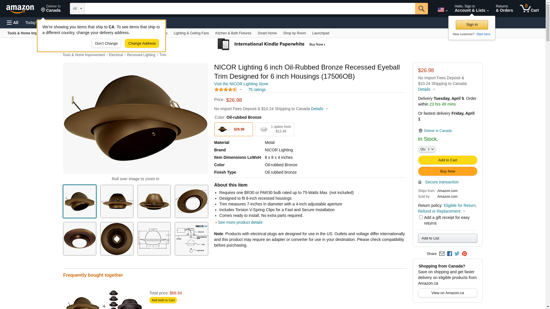The width and height of the screenshot is (550, 309).
Task: Share product on Facebook
Action: click(x=449, y=254)
